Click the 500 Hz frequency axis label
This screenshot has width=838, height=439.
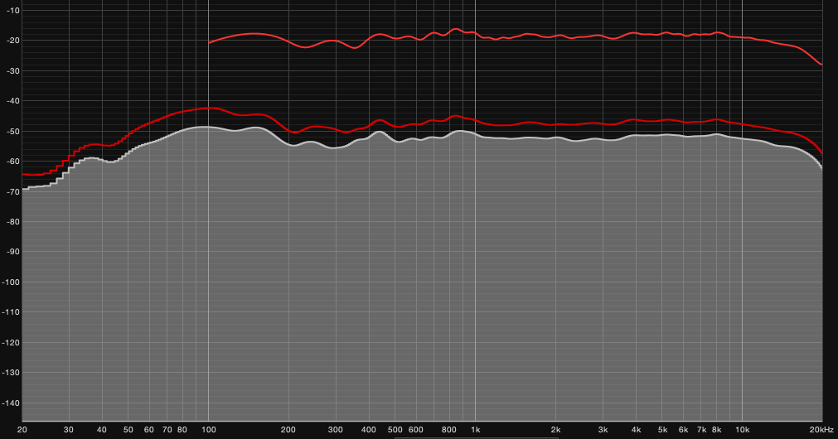pyautogui.click(x=395, y=429)
